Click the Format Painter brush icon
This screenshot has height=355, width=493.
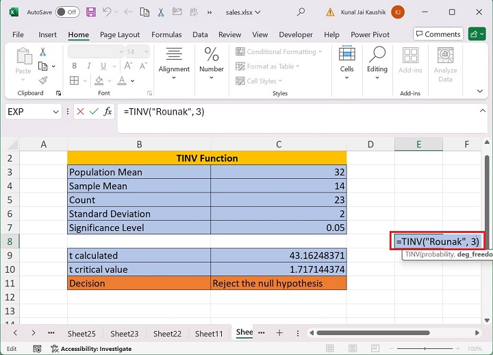[x=43, y=80]
